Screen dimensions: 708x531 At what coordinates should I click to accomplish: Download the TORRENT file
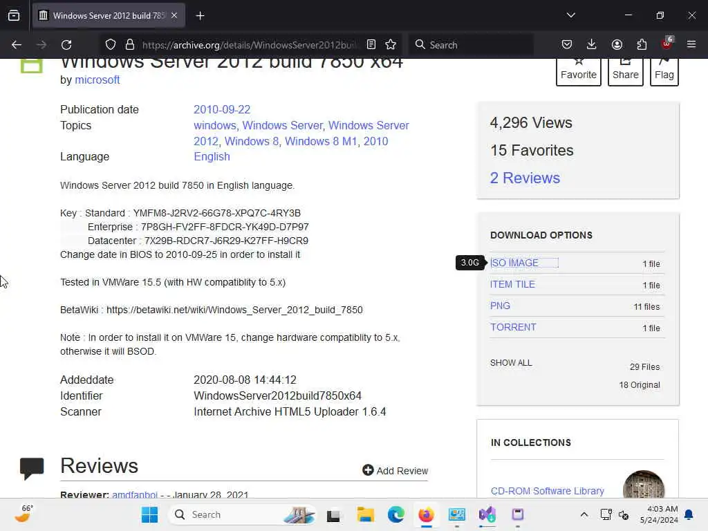click(x=514, y=327)
